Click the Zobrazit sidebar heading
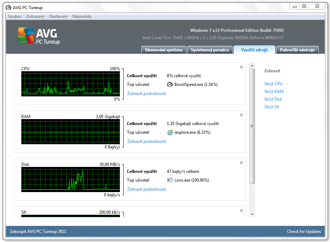Screen dimensions: 330x242 [272, 71]
